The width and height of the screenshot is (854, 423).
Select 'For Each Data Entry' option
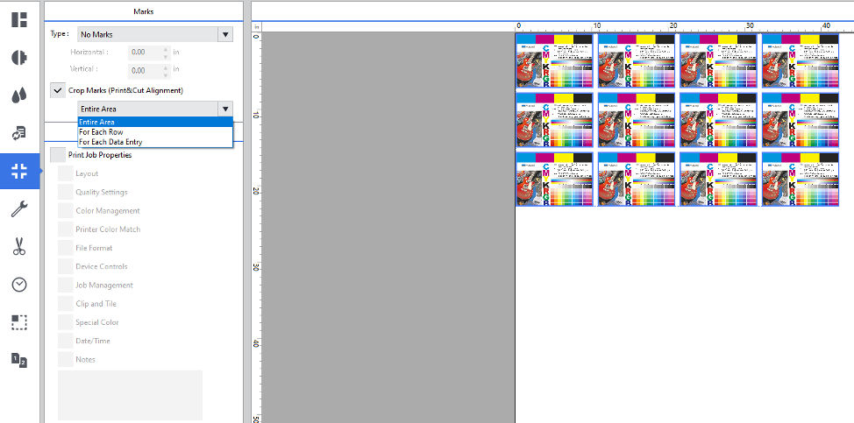click(x=110, y=142)
